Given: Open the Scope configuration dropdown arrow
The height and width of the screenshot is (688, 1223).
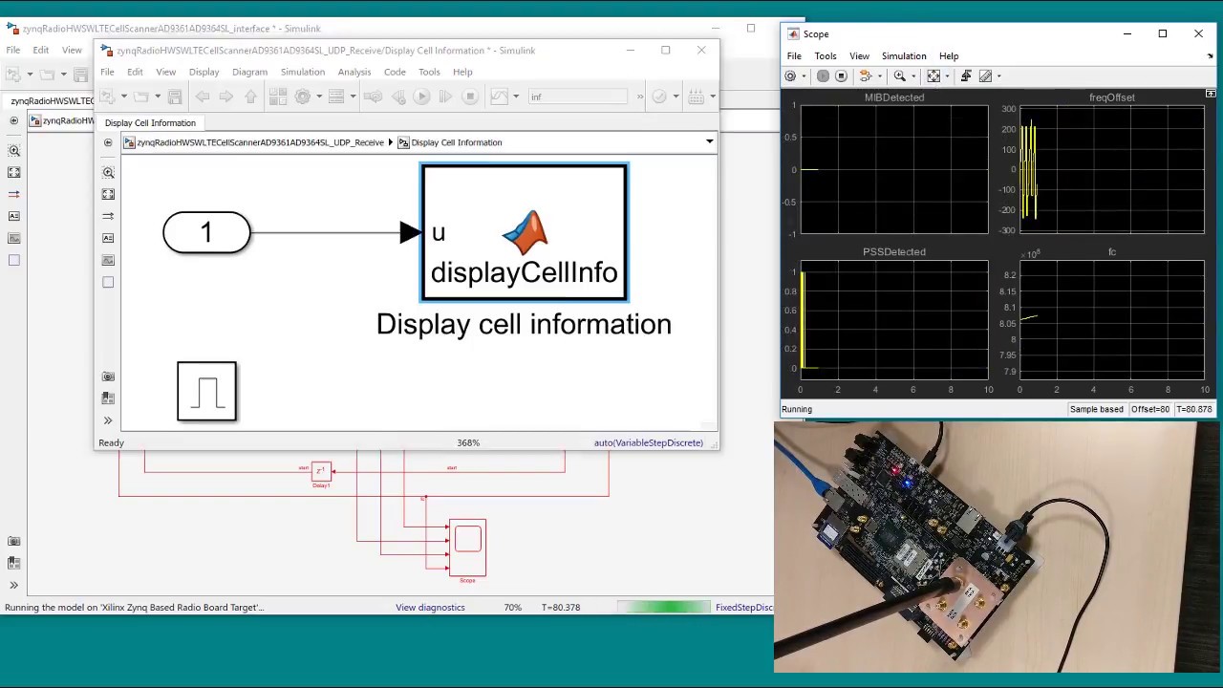Looking at the screenshot, I should click(804, 76).
